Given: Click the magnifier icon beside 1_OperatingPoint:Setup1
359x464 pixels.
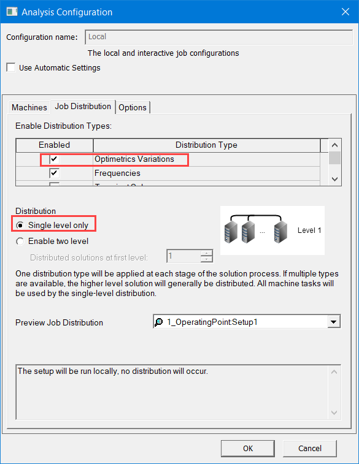Looking at the screenshot, I should point(159,322).
